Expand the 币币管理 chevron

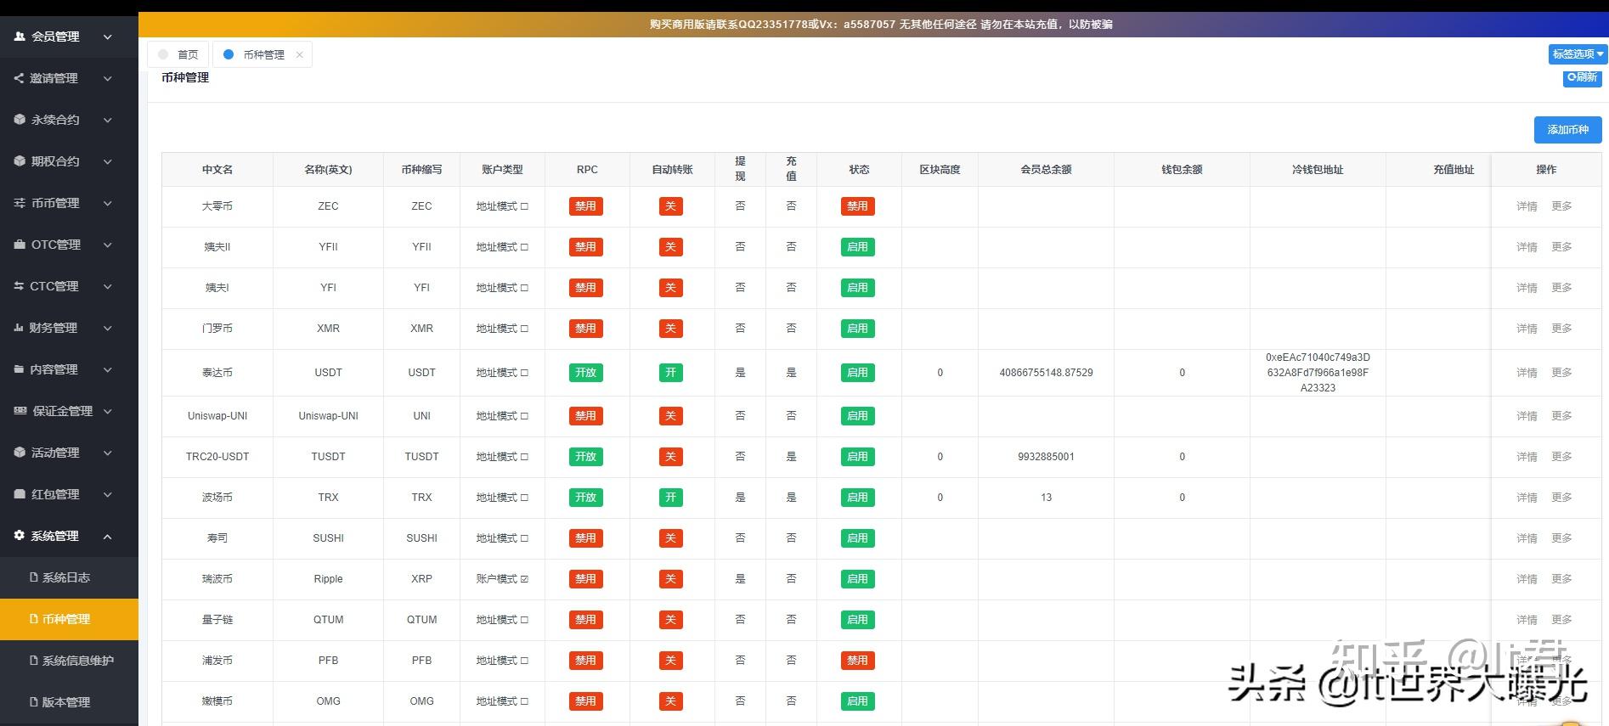click(108, 203)
